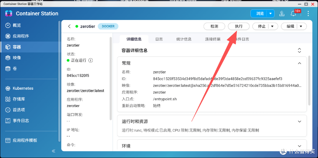Expand the 运行时和资源 section
This screenshot has width=318, height=158.
click(299, 121)
